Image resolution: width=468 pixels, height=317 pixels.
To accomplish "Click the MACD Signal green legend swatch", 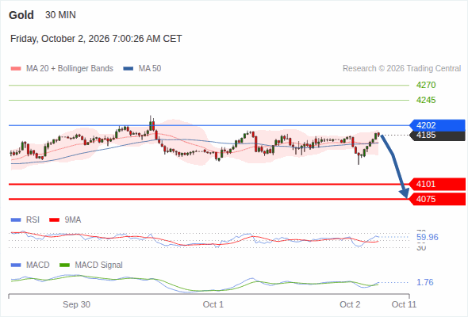I will tap(64, 265).
